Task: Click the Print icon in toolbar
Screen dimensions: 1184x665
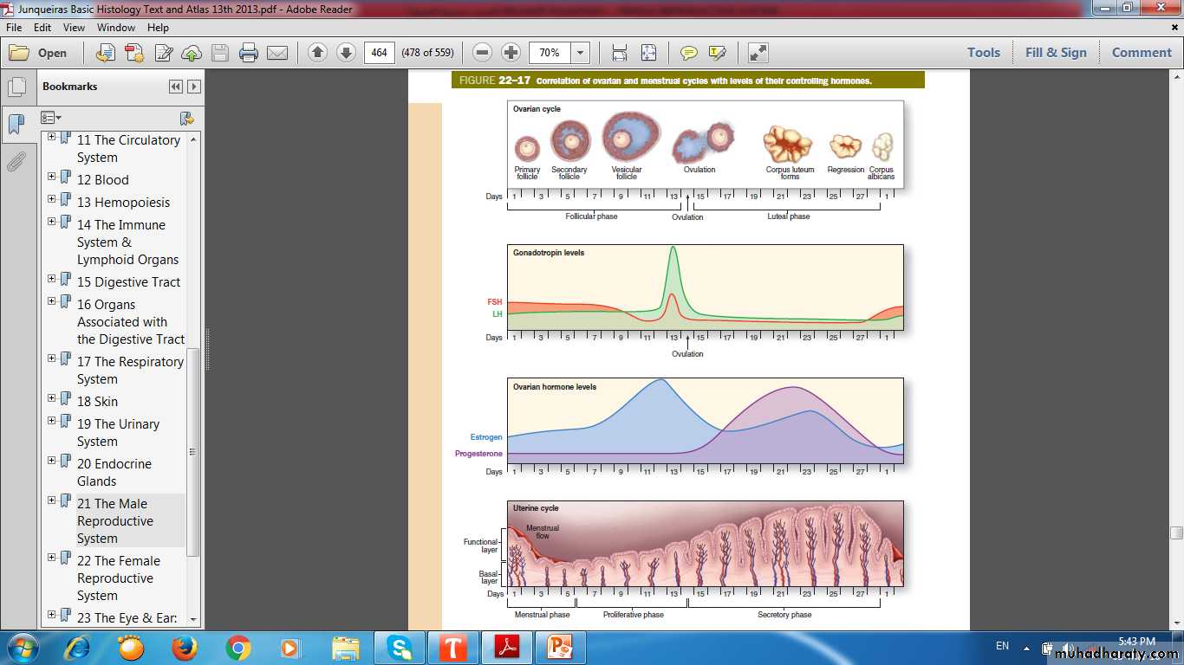Action: click(x=249, y=53)
